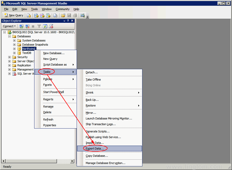Open the Community menu
Image resolution: width=232 pixels, height=170 pixels.
[63, 9]
